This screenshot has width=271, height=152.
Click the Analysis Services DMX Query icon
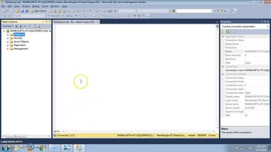(x=59, y=11)
